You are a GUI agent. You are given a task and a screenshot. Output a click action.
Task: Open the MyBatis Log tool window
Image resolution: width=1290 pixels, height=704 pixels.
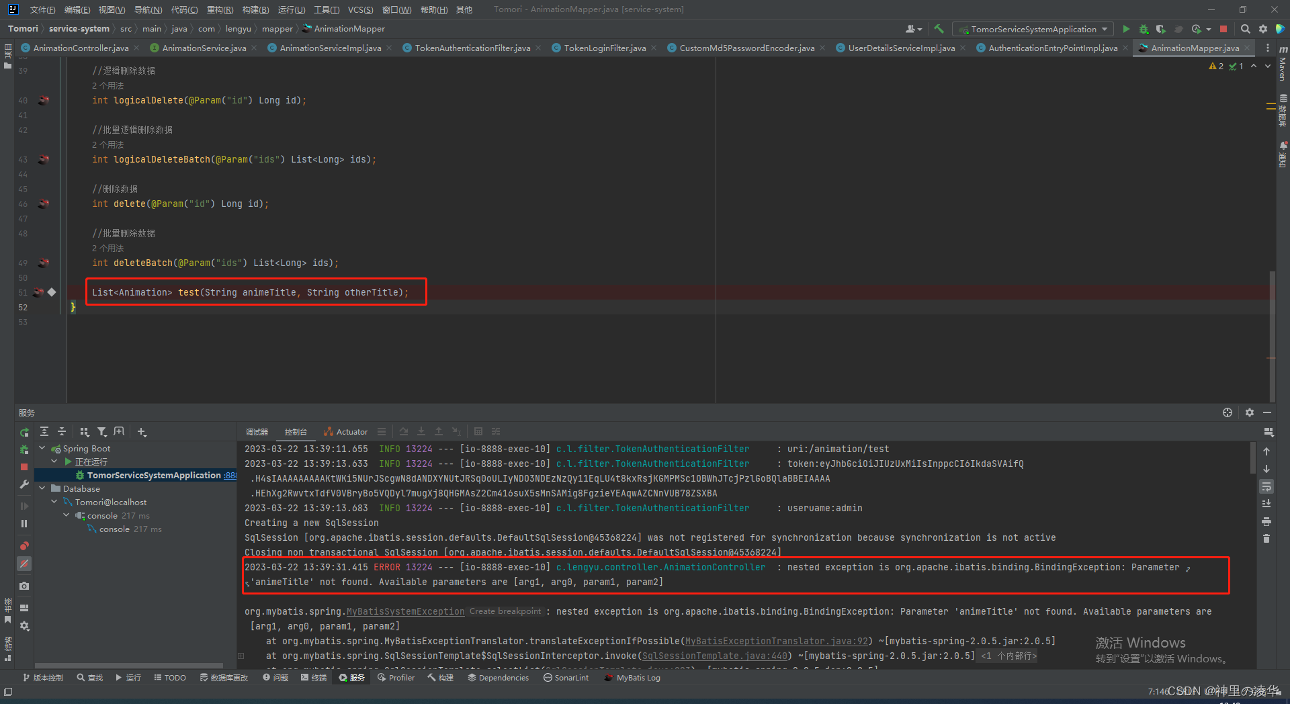tap(632, 678)
